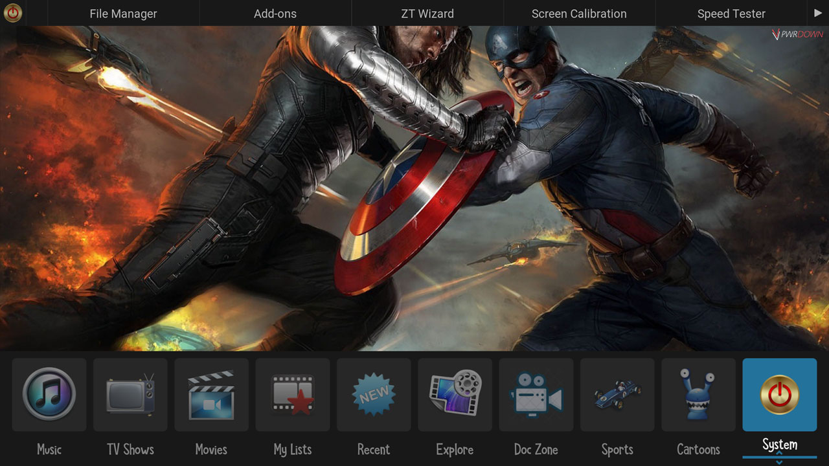Click the Recent label text

click(374, 449)
